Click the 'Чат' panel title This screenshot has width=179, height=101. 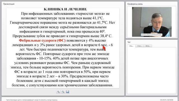[129, 42]
